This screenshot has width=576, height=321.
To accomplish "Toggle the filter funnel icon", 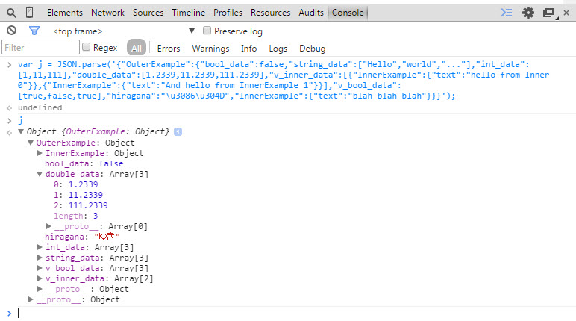I will 34,31.
